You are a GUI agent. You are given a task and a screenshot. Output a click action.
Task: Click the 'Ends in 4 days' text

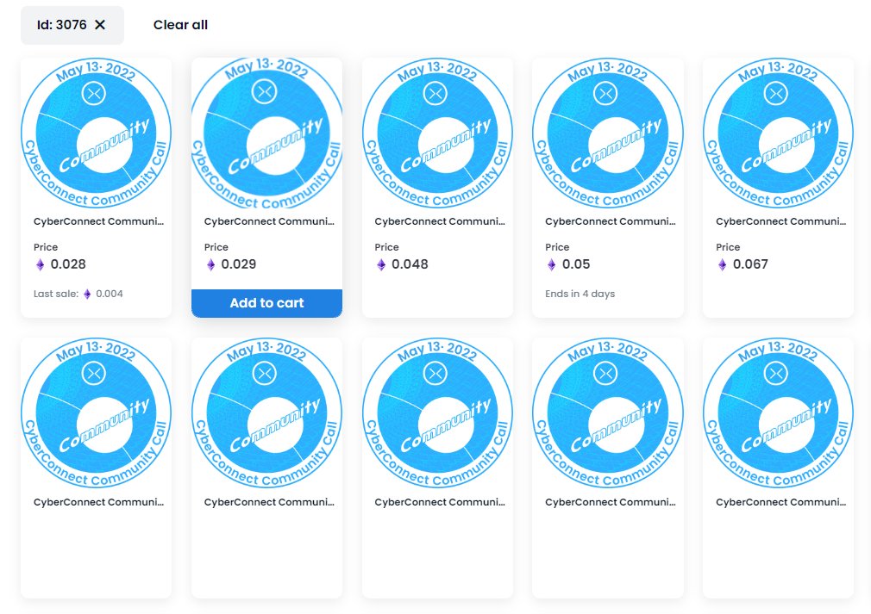pyautogui.click(x=580, y=294)
